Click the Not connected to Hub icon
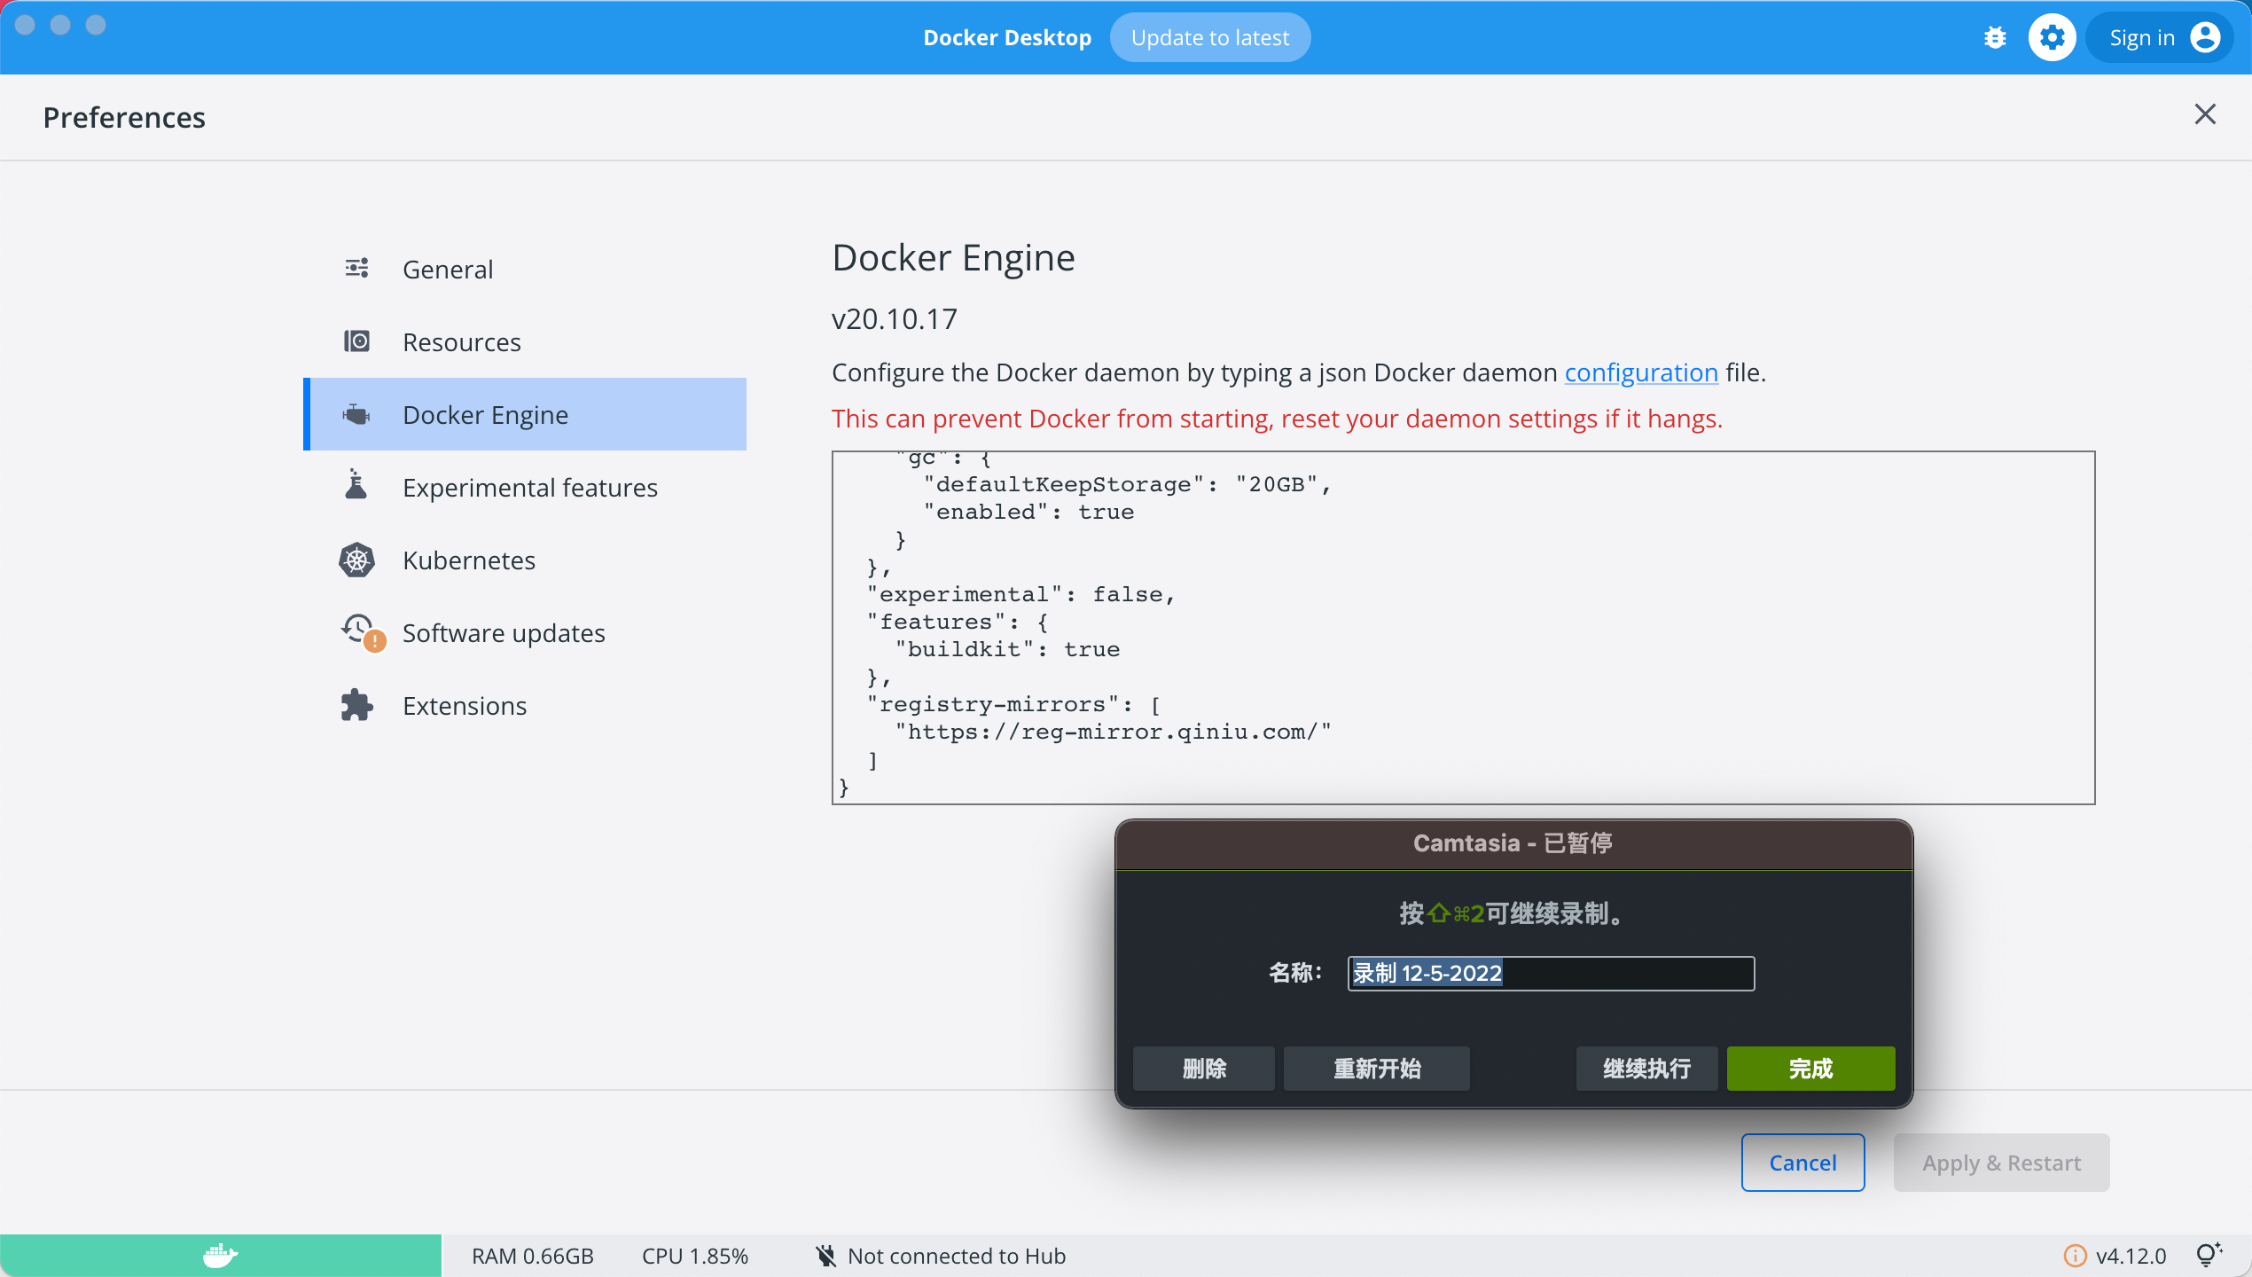 (825, 1256)
